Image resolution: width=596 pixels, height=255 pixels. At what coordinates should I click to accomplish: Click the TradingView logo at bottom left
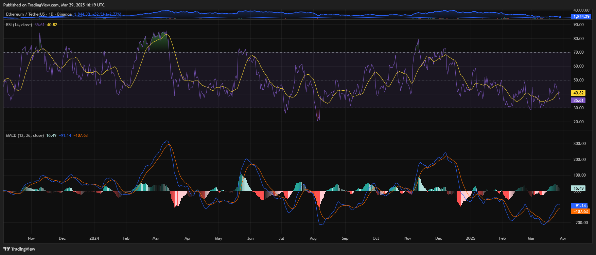point(19,249)
